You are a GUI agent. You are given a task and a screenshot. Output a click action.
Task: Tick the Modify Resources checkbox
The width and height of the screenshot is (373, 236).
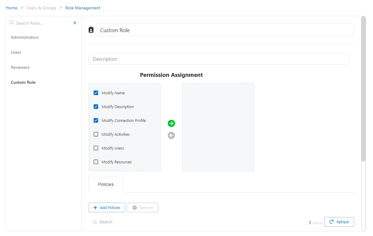coord(96,162)
